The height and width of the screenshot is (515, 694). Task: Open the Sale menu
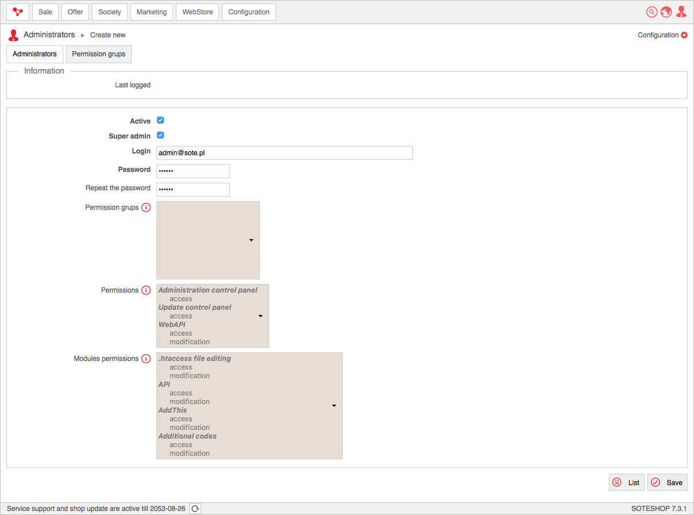coord(45,12)
